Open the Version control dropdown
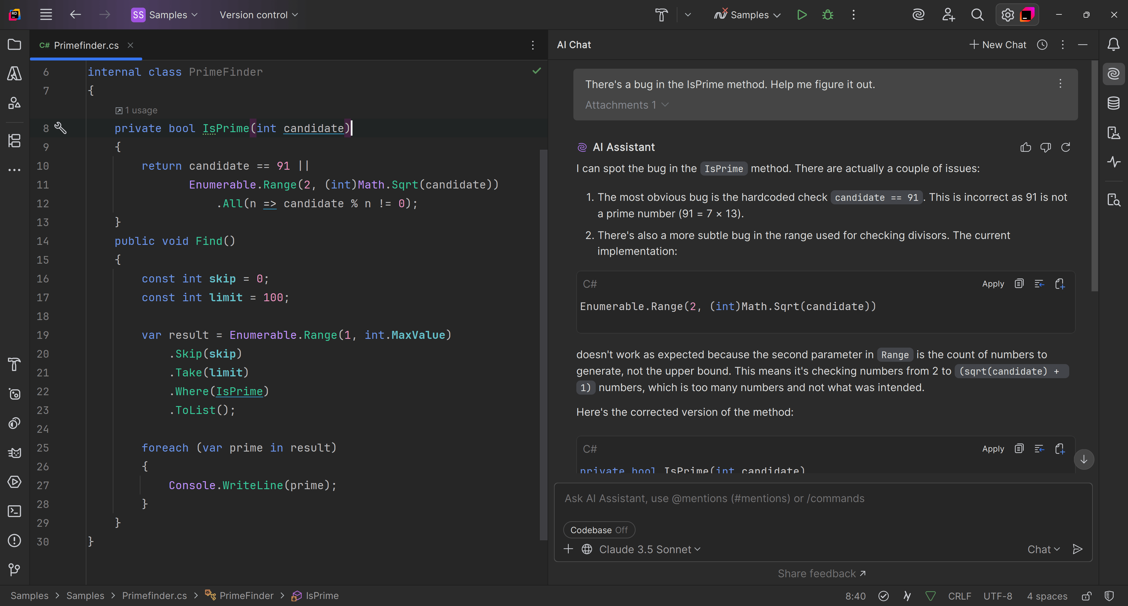The image size is (1128, 606). pyautogui.click(x=258, y=15)
